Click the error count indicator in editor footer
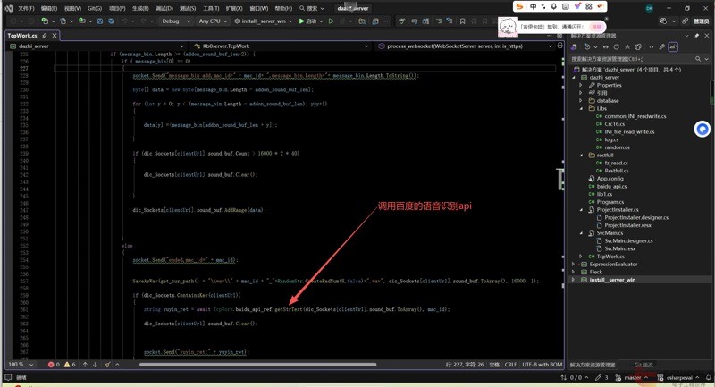The height and width of the screenshot is (387, 715). pyautogui.click(x=54, y=365)
